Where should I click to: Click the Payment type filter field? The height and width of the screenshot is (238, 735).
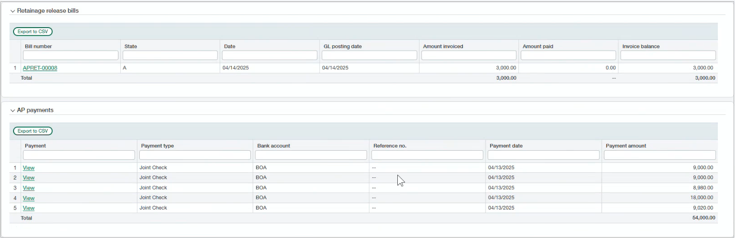point(195,155)
